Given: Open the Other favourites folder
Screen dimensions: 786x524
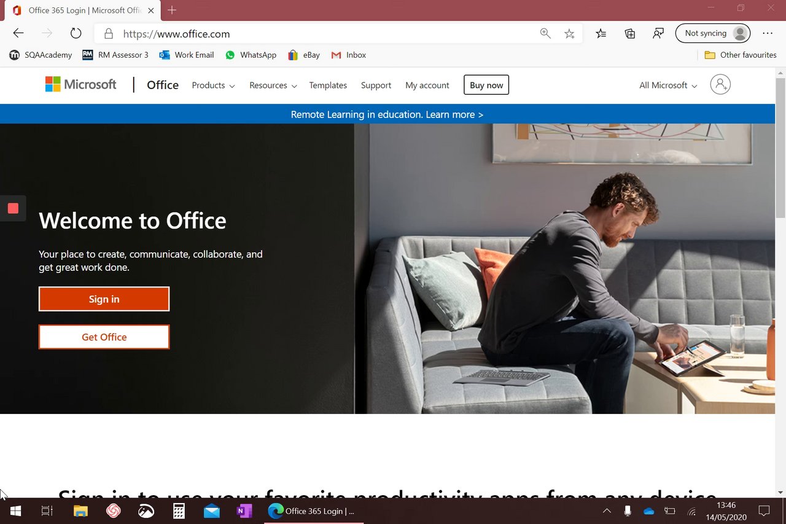Looking at the screenshot, I should click(741, 55).
